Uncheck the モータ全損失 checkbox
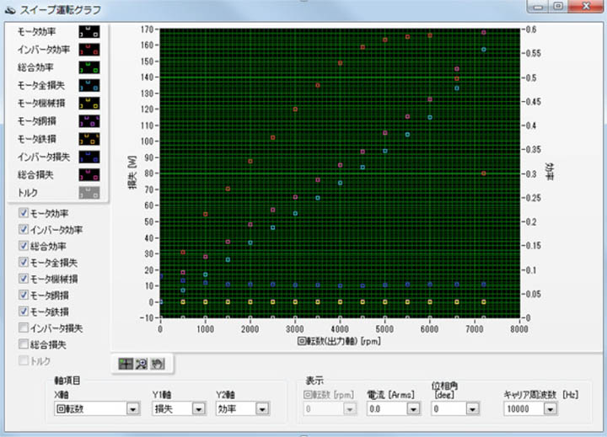 point(24,262)
